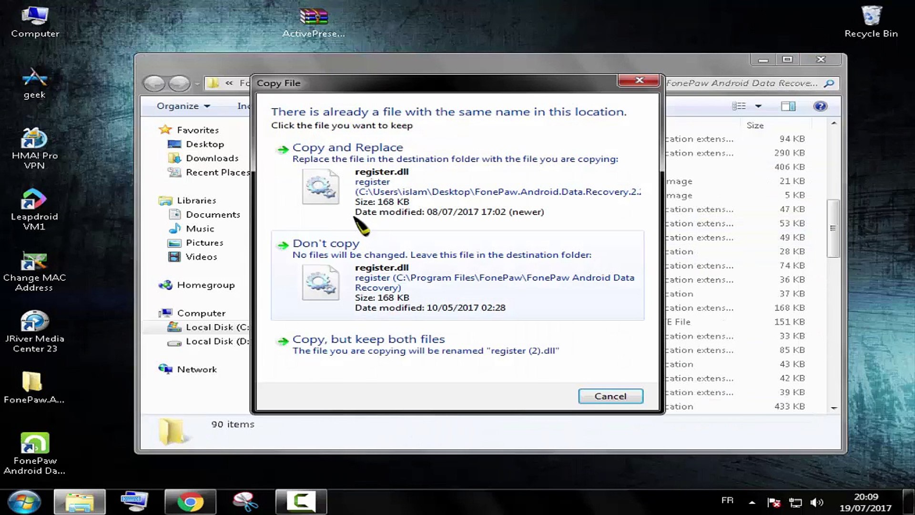
Task: Click the volume speaker tray icon
Action: [817, 502]
